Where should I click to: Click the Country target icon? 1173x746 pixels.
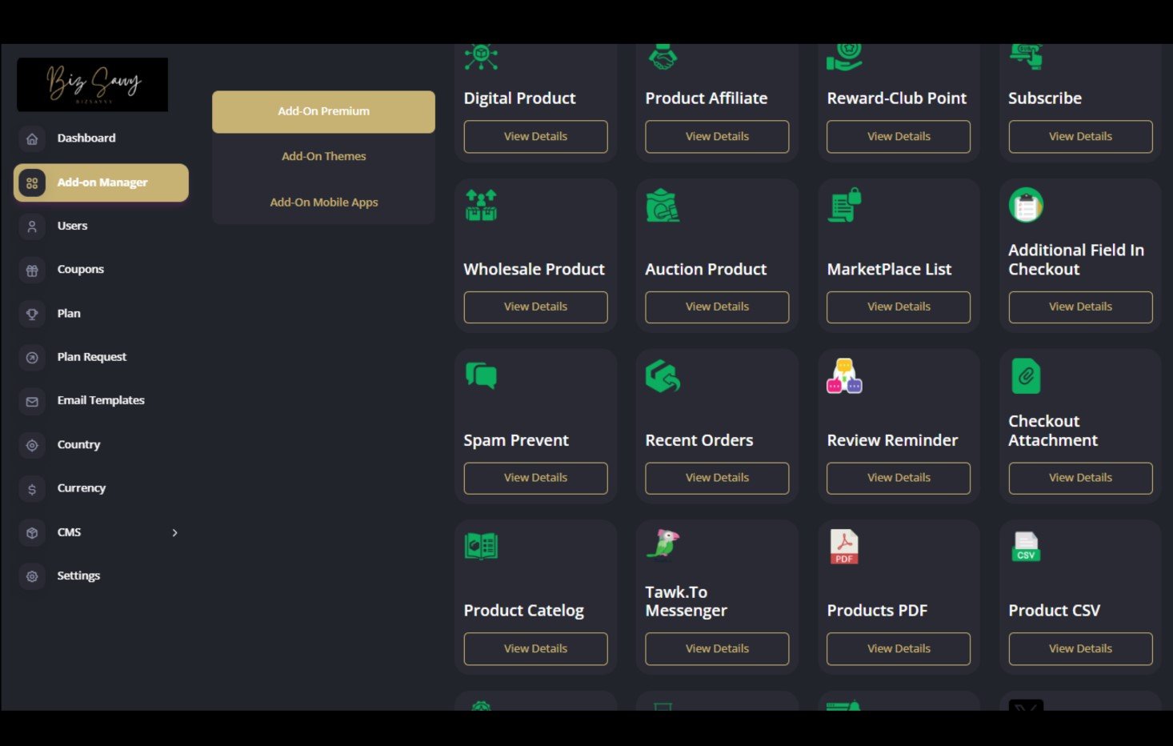click(32, 445)
